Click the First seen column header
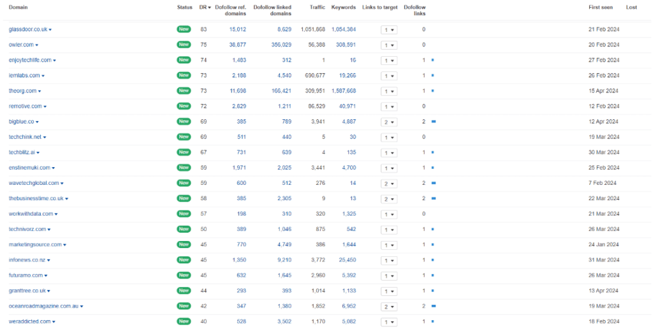This screenshot has width=653, height=329. point(601,8)
